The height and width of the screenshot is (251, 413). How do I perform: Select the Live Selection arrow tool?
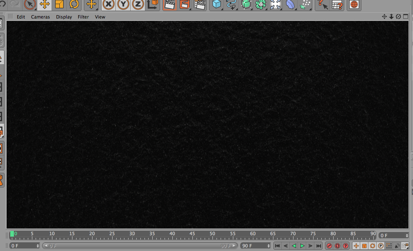30,4
